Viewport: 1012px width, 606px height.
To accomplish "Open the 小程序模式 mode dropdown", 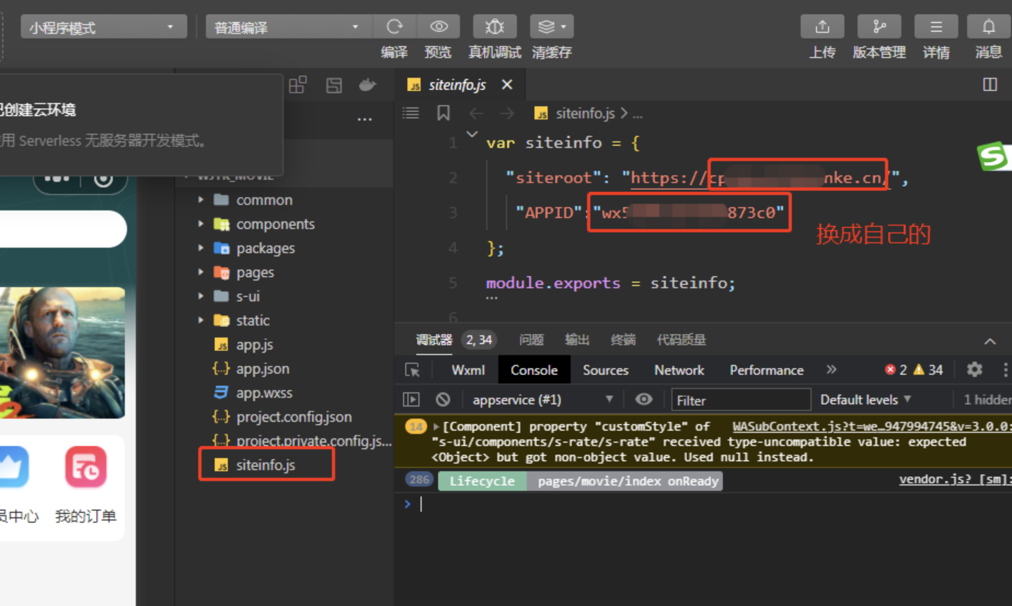I will [x=103, y=27].
